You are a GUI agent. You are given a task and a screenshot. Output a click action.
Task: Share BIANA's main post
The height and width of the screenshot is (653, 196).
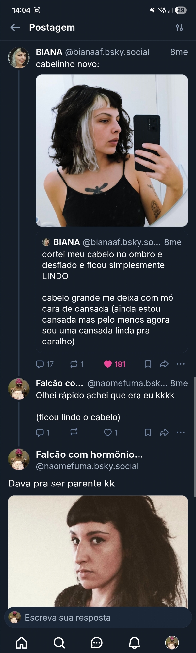pyautogui.click(x=164, y=364)
